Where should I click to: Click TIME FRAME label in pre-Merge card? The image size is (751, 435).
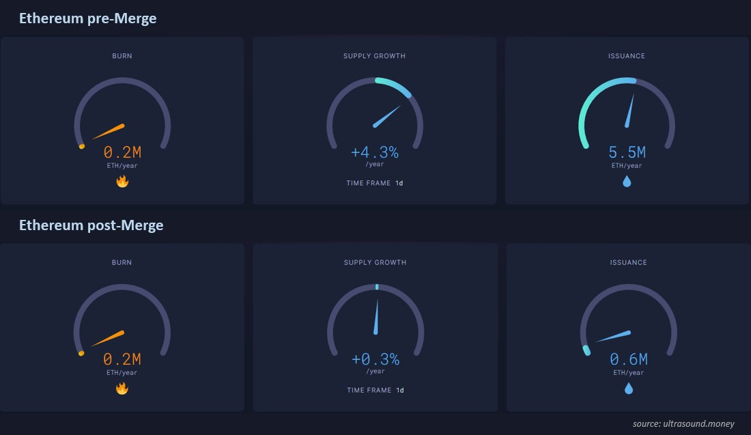[x=368, y=183]
